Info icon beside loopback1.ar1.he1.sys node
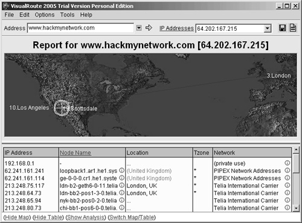The image size is (302, 223). (x=121, y=170)
